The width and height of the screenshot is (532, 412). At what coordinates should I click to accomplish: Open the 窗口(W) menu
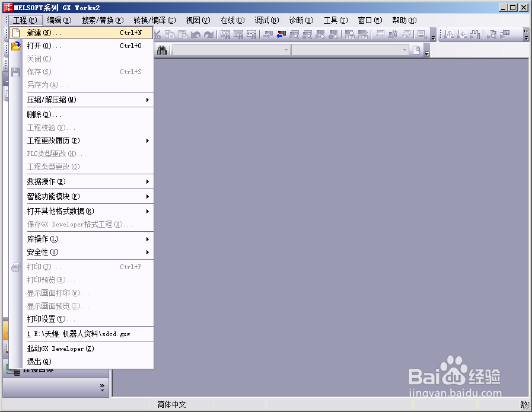(x=370, y=20)
